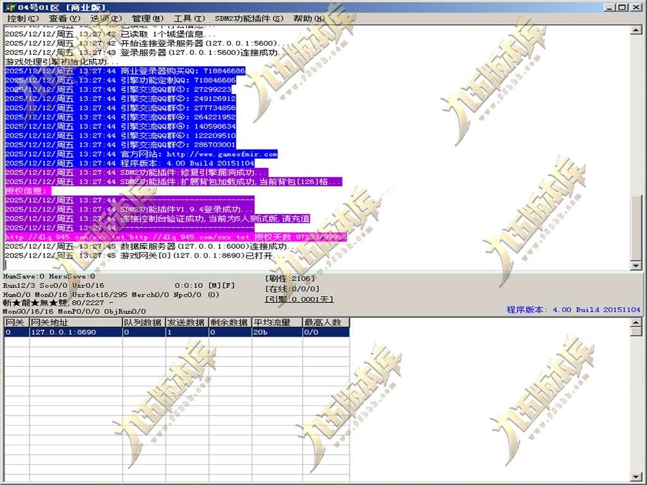Open the 选项(P) menu
The image size is (647, 485).
coord(106,18)
